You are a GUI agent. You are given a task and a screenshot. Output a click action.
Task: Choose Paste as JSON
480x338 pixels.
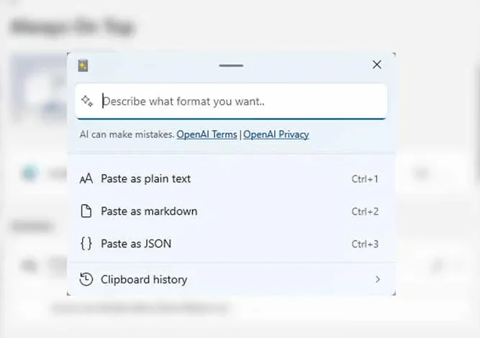pyautogui.click(x=231, y=244)
